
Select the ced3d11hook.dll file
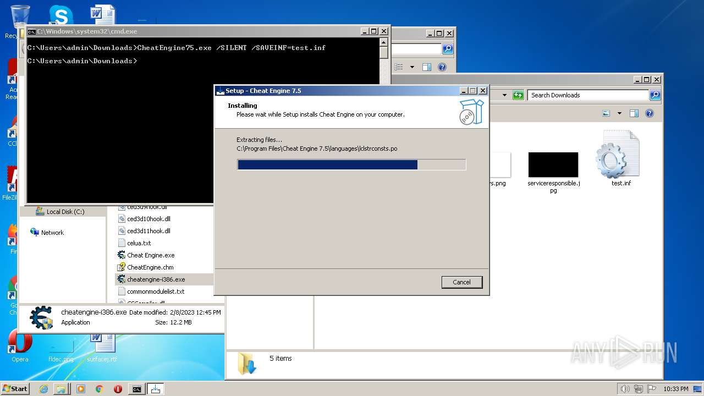(x=145, y=231)
